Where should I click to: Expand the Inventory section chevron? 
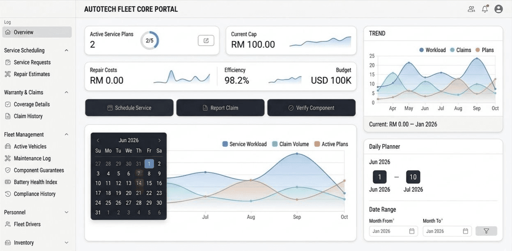[x=67, y=243]
